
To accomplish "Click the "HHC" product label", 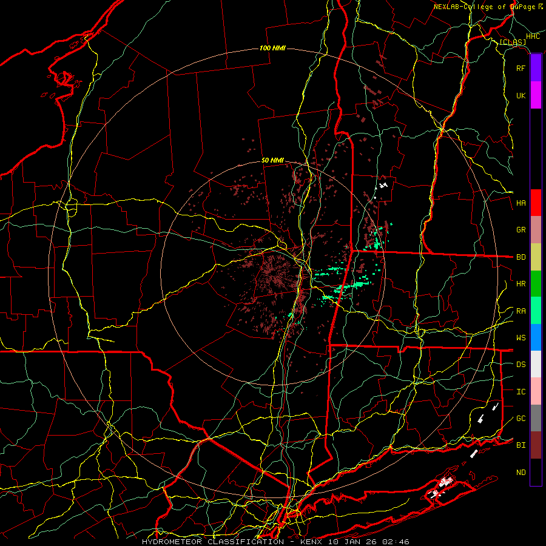I will tap(533, 36).
